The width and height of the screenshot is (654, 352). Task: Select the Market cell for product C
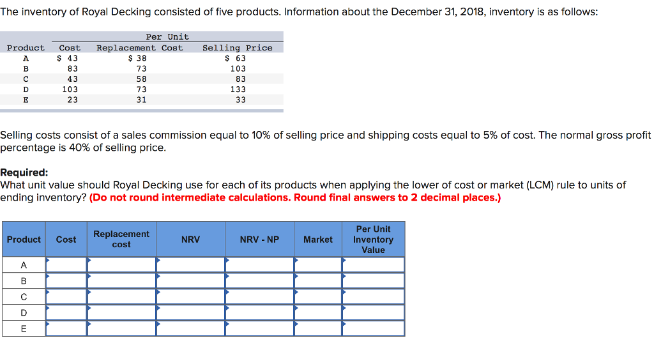pos(318,297)
